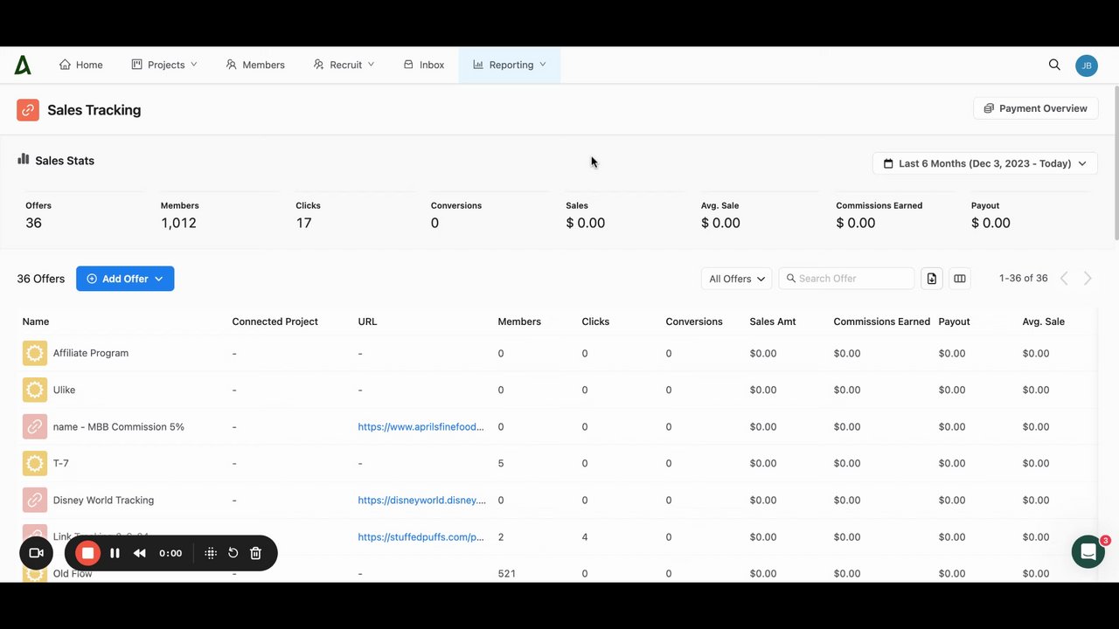Go to next page arrow

(1088, 279)
